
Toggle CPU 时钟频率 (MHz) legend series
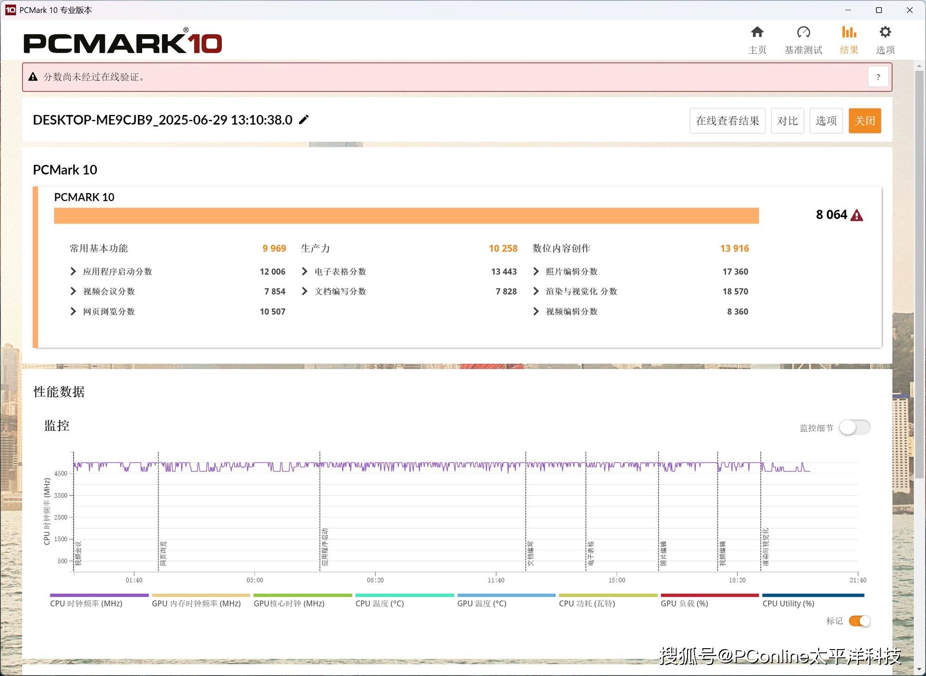86,603
